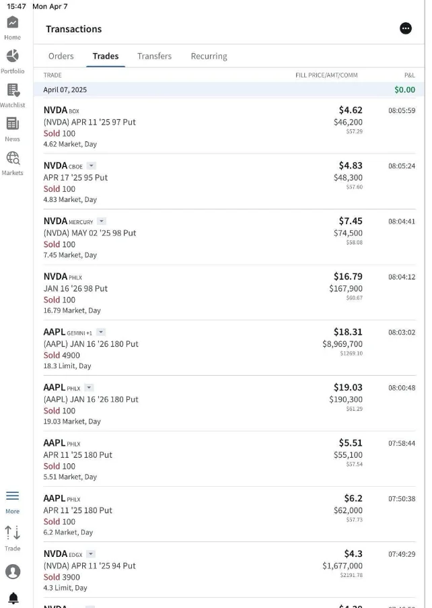
Task: Expand the AAPL GEMINI +1 trade dropdown
Action: coord(101,333)
